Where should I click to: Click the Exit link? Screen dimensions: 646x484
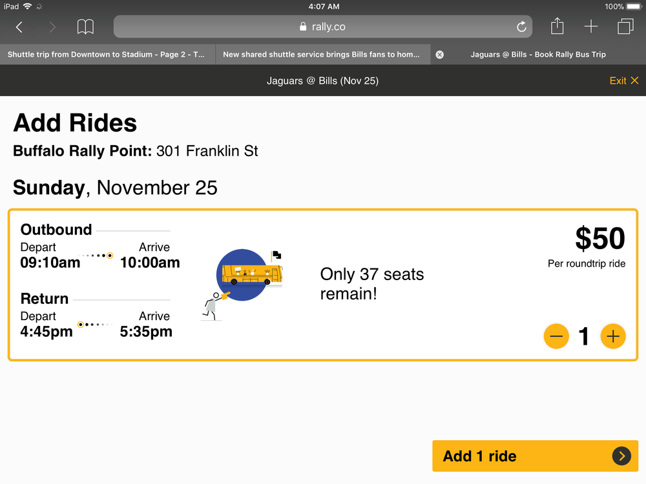[x=624, y=81]
